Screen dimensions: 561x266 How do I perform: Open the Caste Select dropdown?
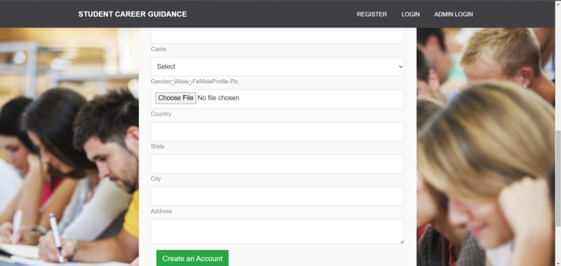(x=277, y=67)
